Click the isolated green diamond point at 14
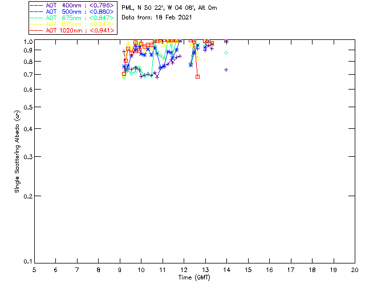Screen dimensions: 365x292 click(226, 53)
